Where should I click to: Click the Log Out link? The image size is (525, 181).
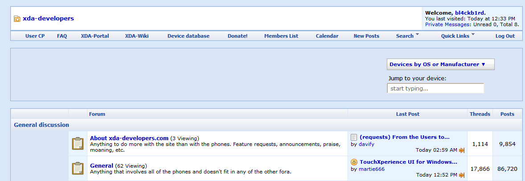coord(505,36)
